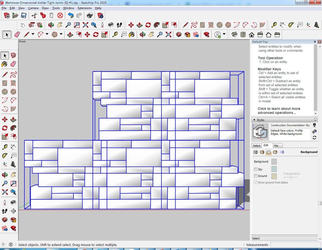
Task: Toggle Show ground from below checkbox
Action: 256,182
